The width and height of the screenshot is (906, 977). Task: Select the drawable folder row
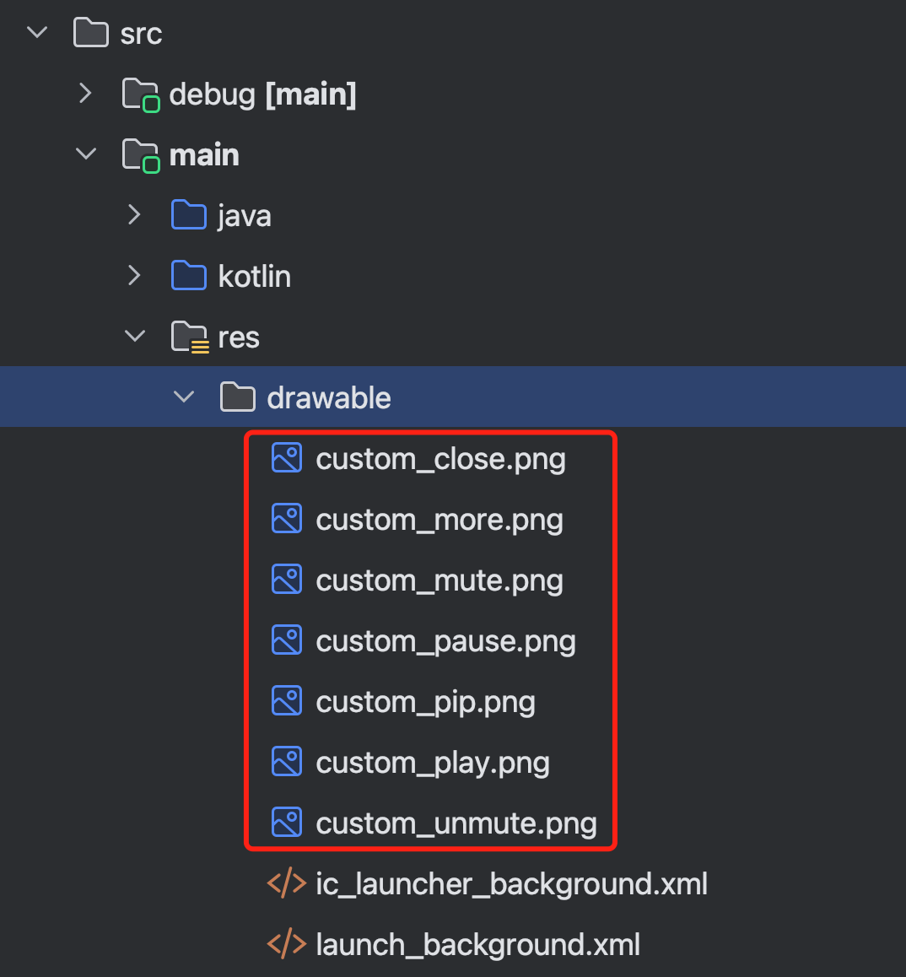(x=329, y=398)
